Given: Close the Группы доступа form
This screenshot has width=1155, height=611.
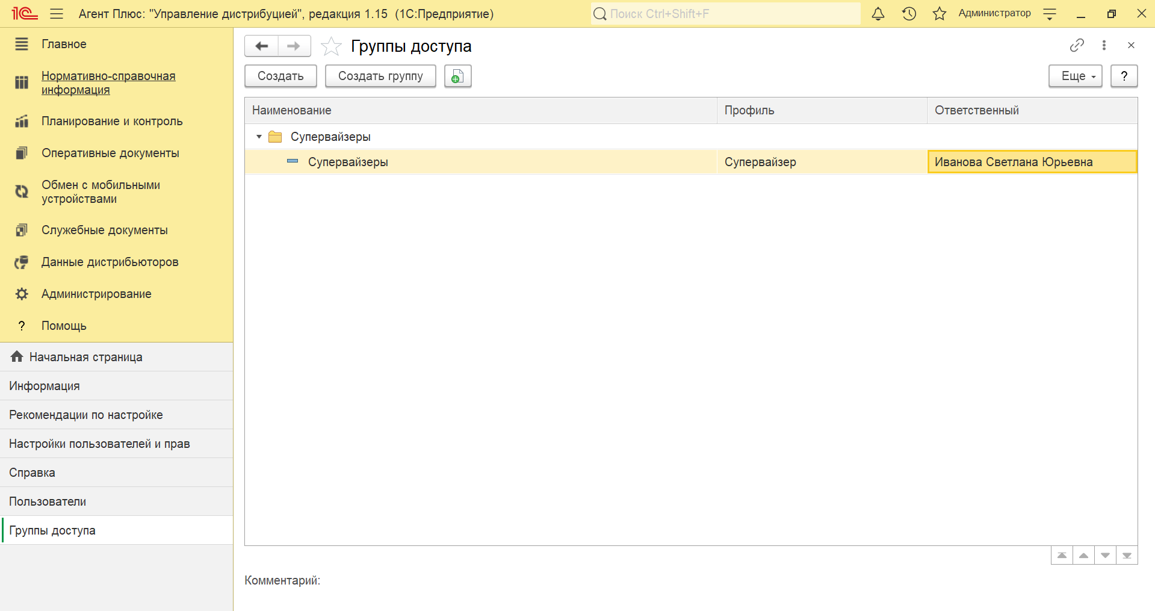Looking at the screenshot, I should pyautogui.click(x=1131, y=45).
